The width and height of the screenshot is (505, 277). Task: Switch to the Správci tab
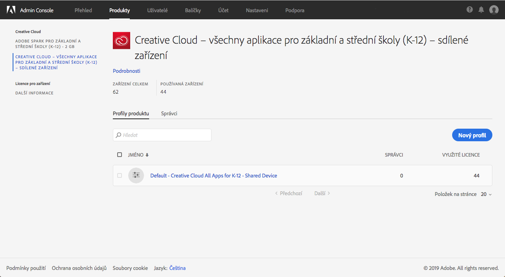pyautogui.click(x=169, y=113)
